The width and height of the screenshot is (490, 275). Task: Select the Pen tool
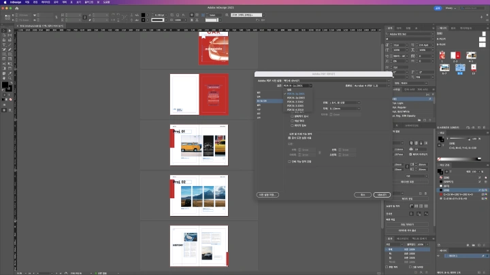[x=4, y=50]
